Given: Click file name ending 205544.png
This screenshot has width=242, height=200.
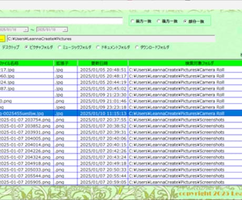Looking at the screenshot, I should pyautogui.click(x=25, y=176).
